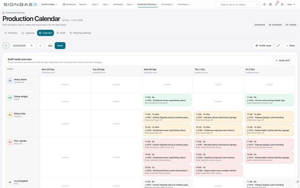Select the Calendar tab
The height and width of the screenshot is (188, 300).
coord(45,33)
